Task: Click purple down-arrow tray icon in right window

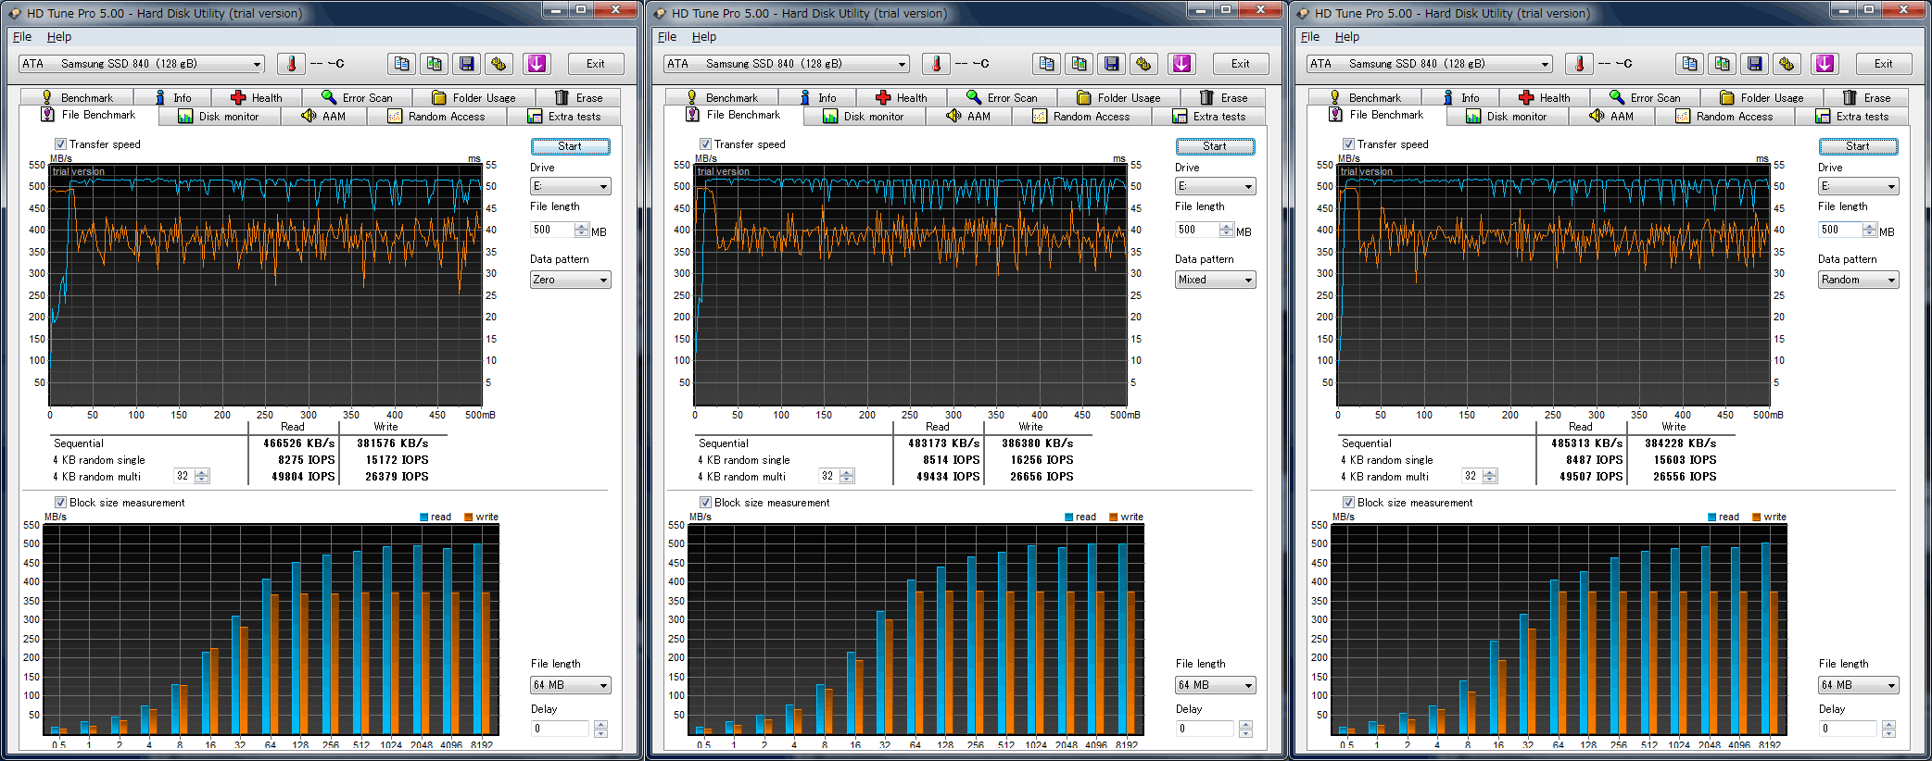Action: tap(1824, 64)
